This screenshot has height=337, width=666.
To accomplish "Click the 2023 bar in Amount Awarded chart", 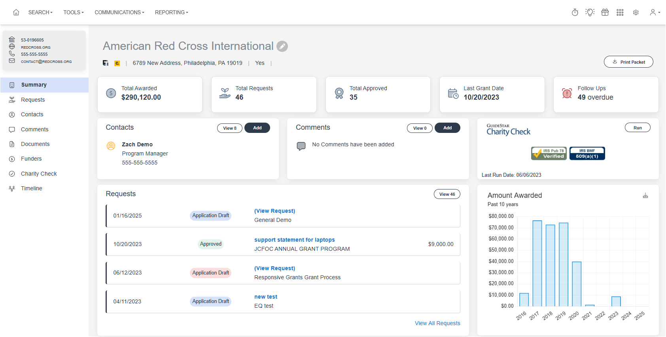I will point(616,301).
